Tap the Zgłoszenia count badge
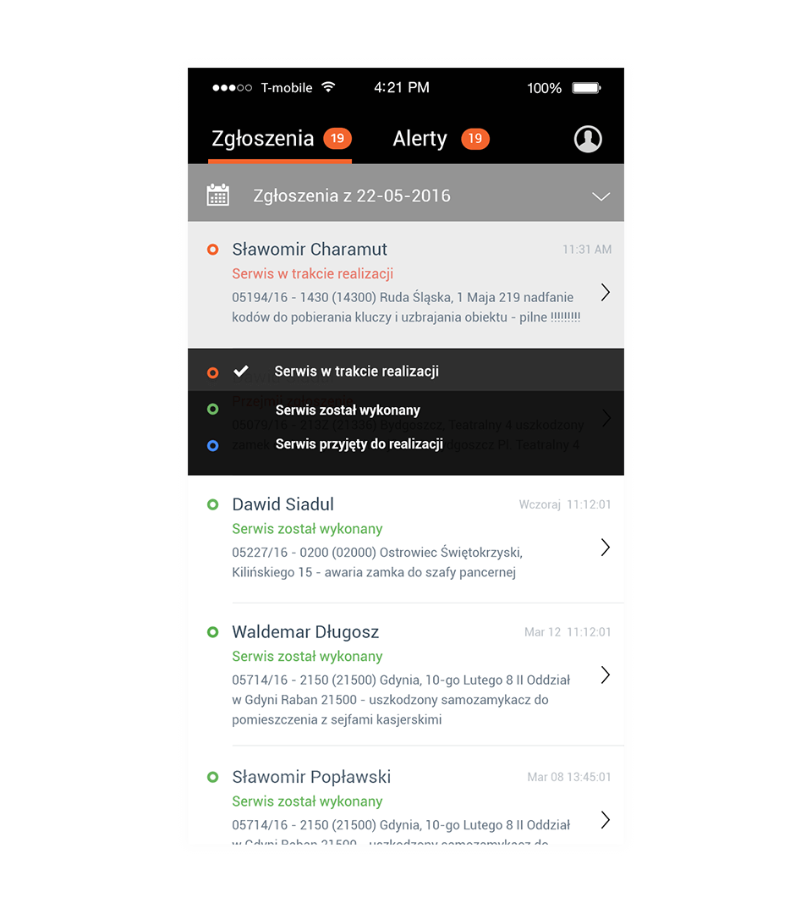Viewport: 812px width, 914px height. pyautogui.click(x=337, y=139)
